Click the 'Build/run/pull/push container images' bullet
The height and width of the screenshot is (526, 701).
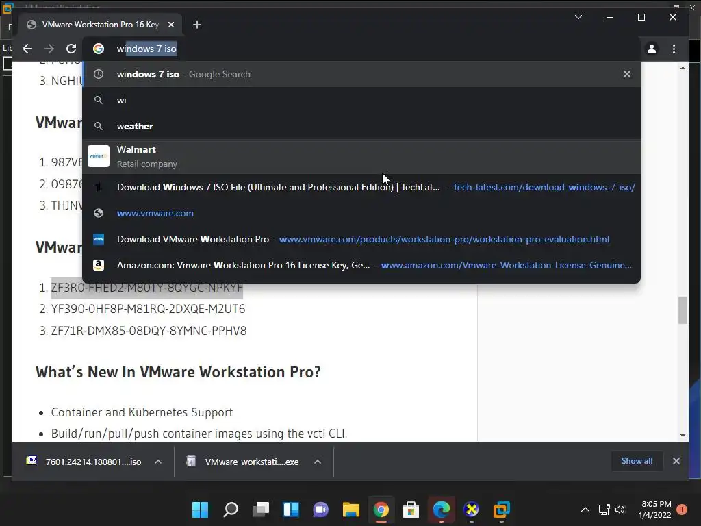[x=199, y=434]
